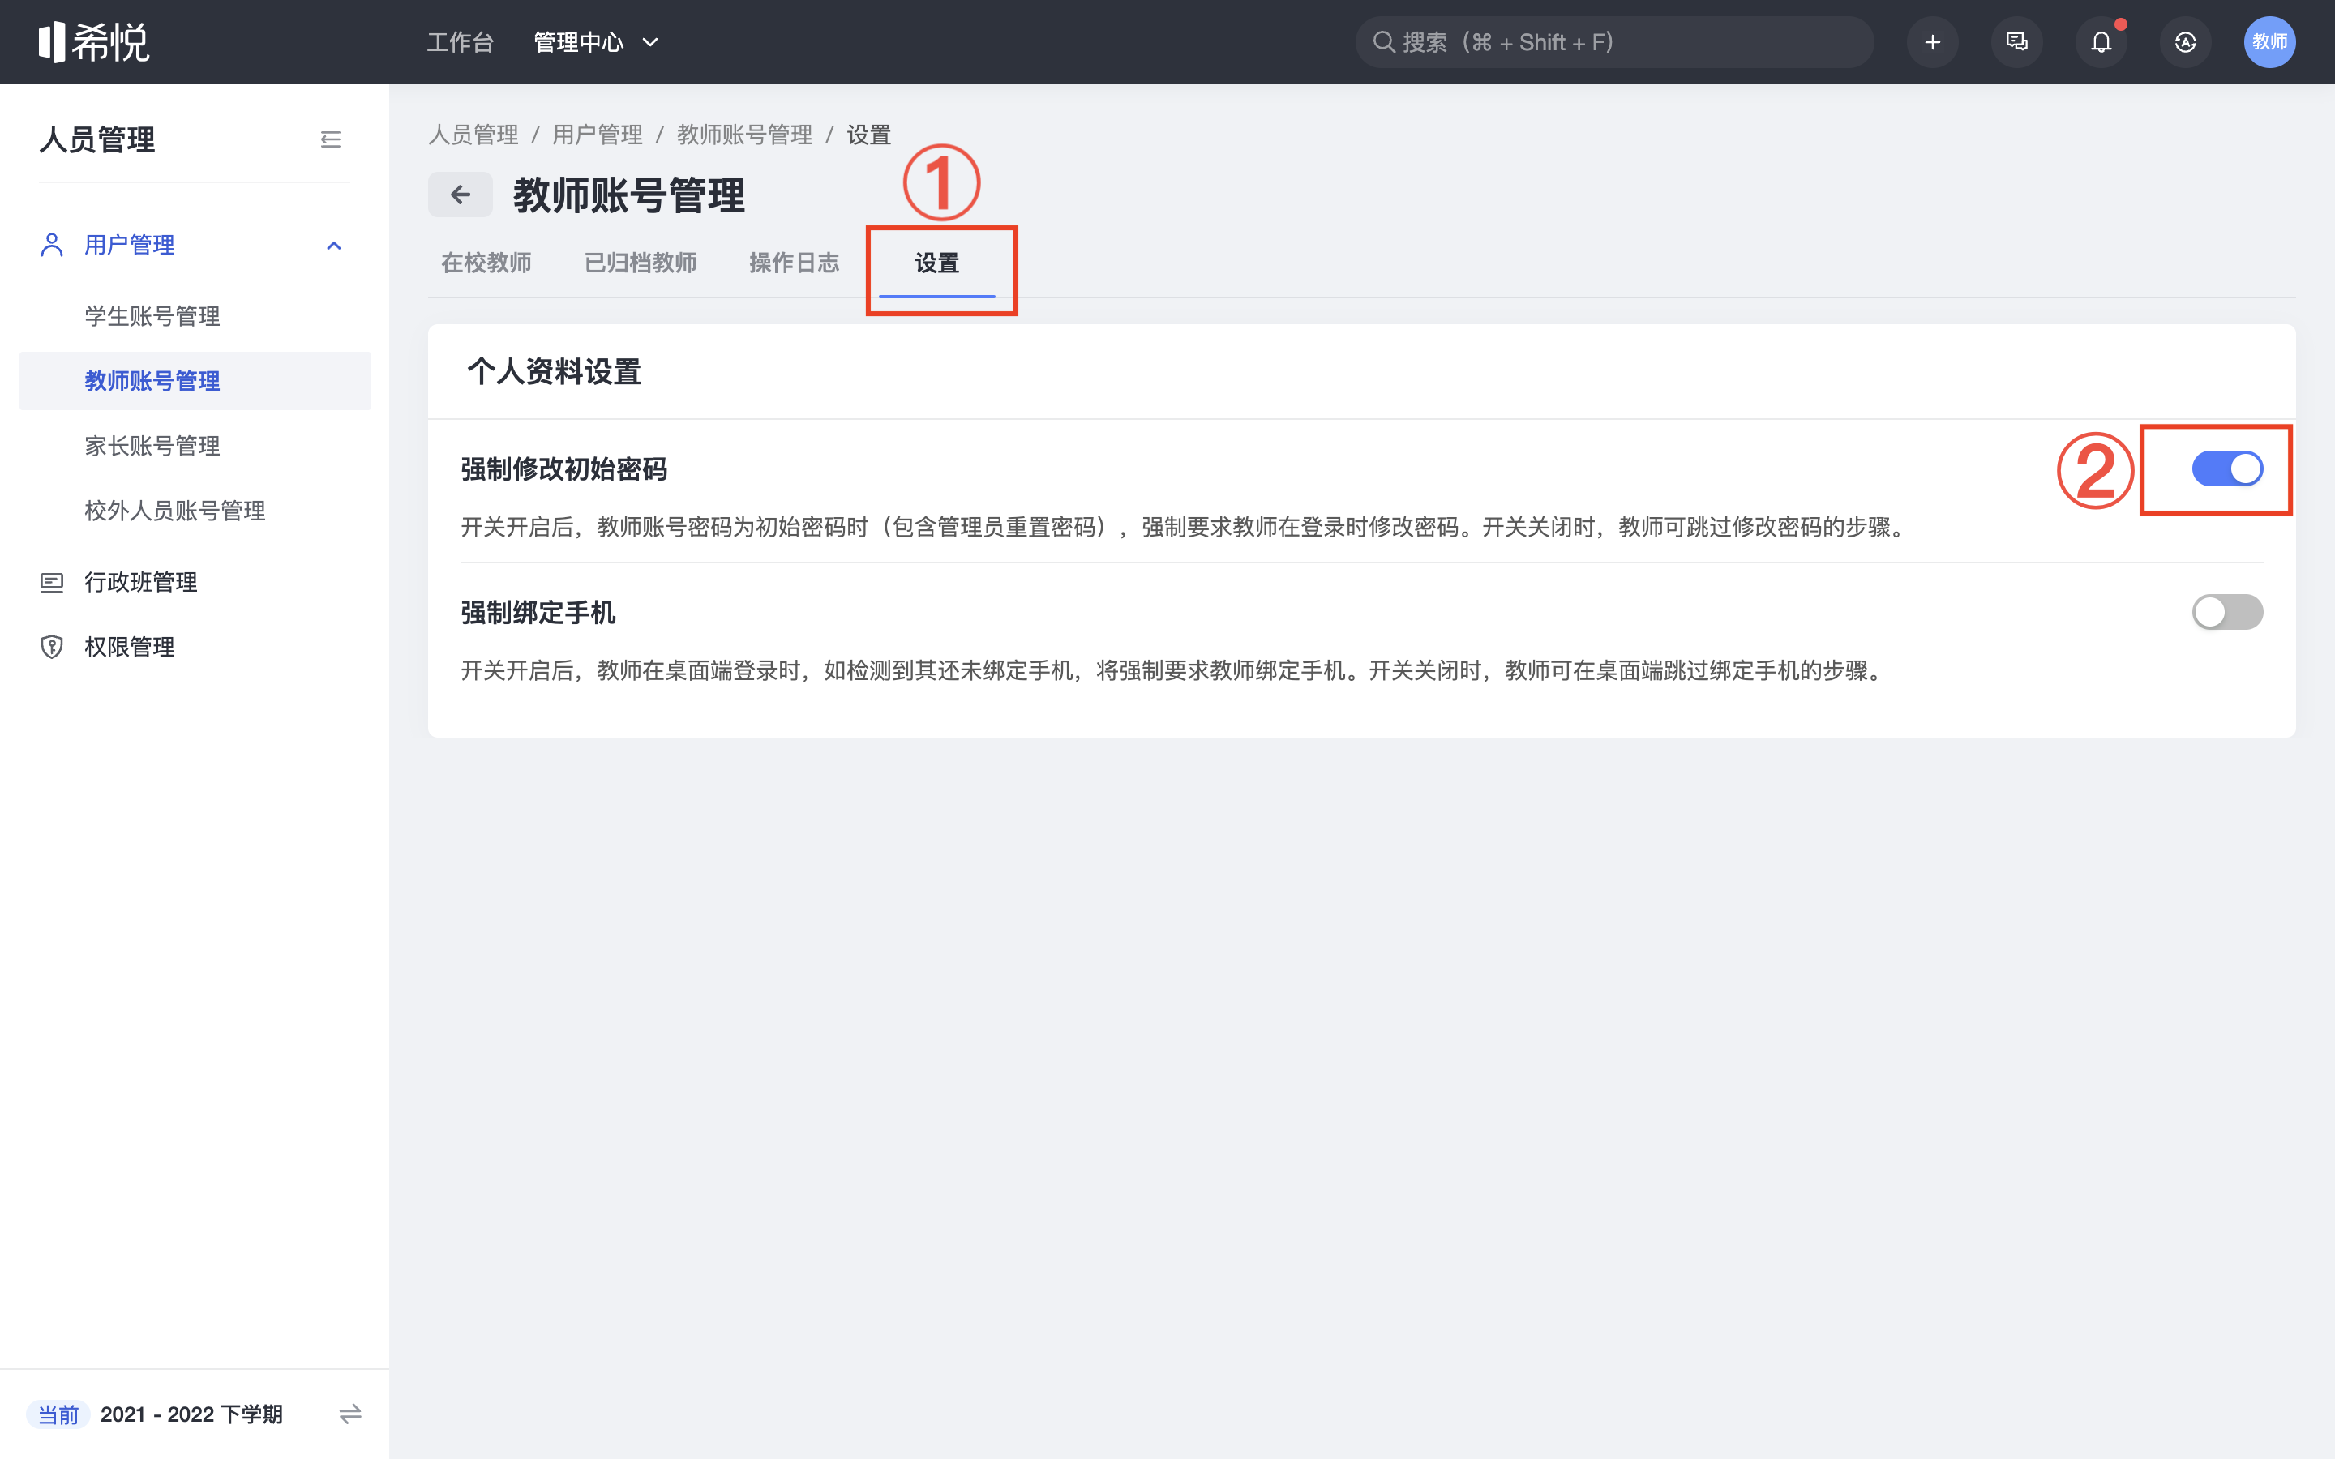Click the 个人资料设置 section heading

tap(554, 371)
